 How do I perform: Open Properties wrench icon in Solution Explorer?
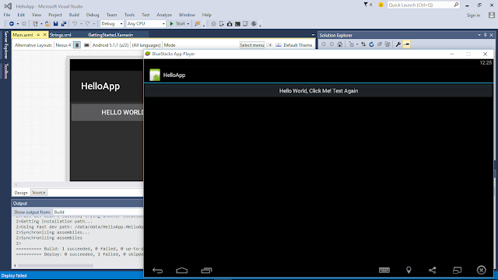pos(398,44)
